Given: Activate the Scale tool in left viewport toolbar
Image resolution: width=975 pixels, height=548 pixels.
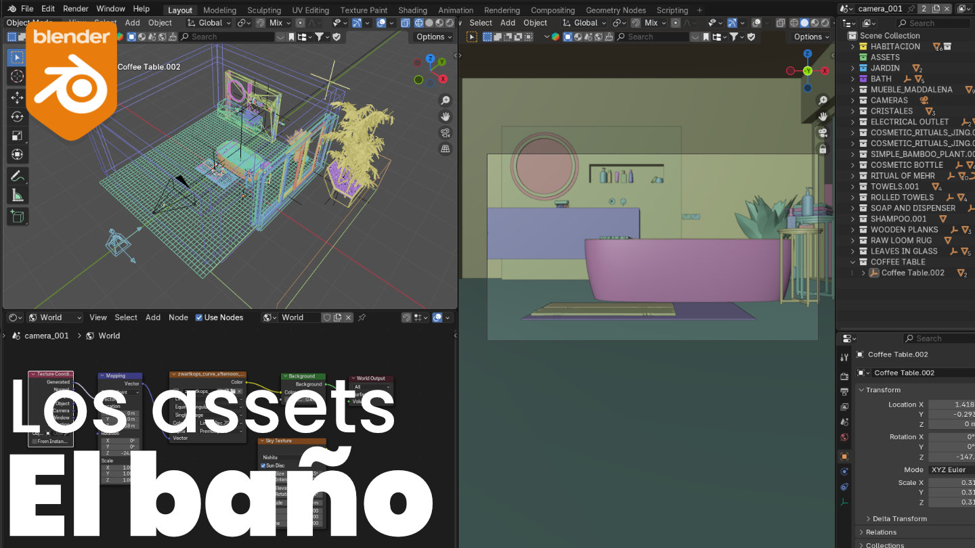Looking at the screenshot, I should [17, 135].
